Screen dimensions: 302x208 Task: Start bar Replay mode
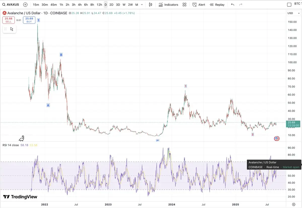(217, 5)
